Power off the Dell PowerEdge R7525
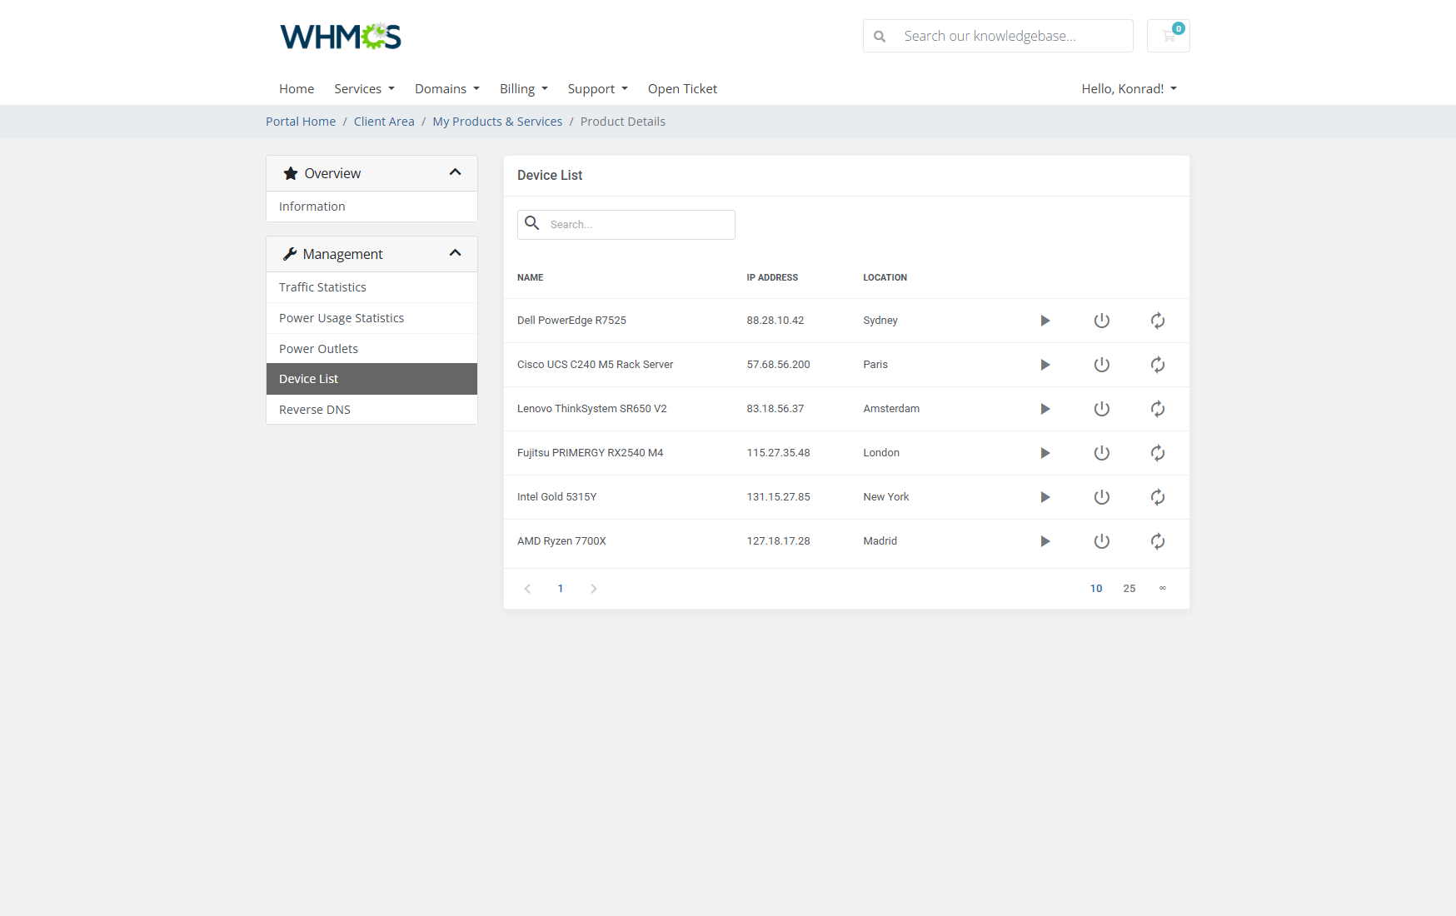 [1101, 321]
